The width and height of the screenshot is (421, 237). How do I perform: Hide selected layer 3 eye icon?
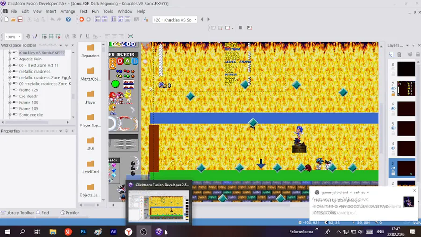pyautogui.click(x=393, y=168)
